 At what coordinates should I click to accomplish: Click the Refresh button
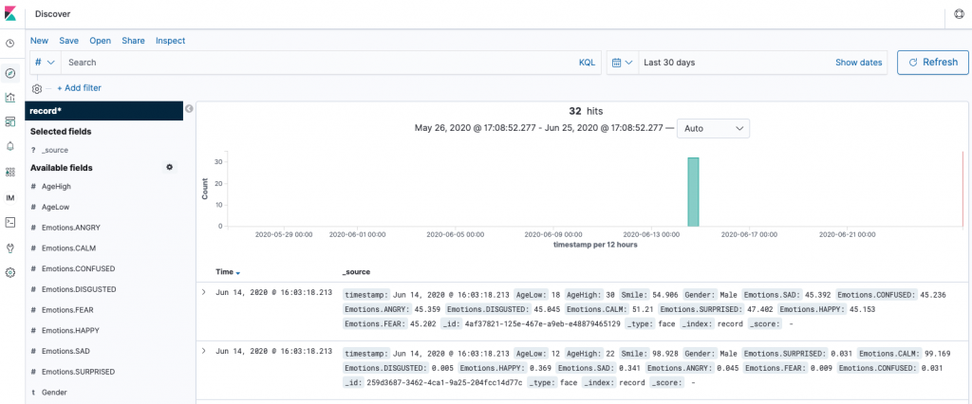tap(933, 62)
